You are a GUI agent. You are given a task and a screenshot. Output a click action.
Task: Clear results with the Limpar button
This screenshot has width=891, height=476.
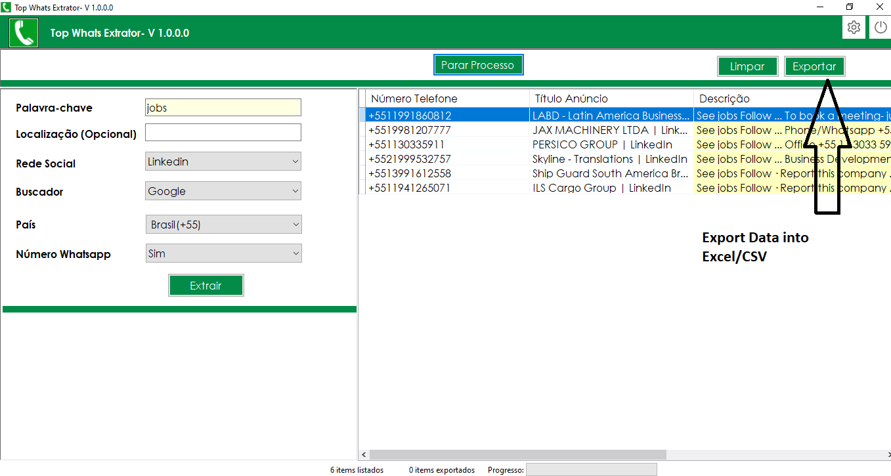pyautogui.click(x=747, y=66)
